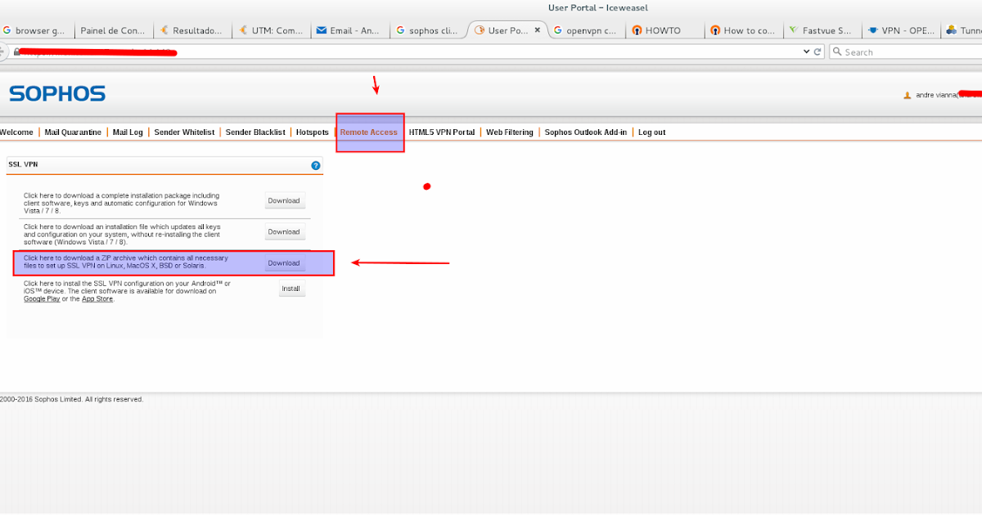Open the 'openvpn c...' tab
Viewport: 982px width, 515px height.
click(586, 30)
